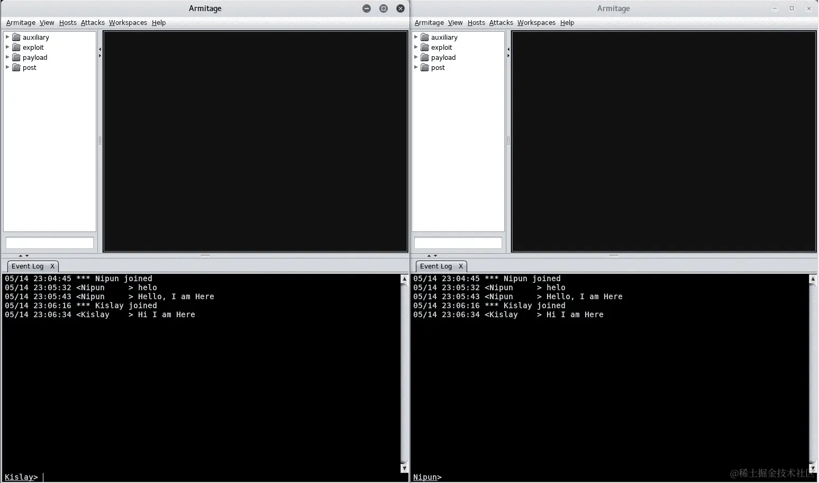Click module search field in left window
The height and width of the screenshot is (483, 819).
(50, 243)
